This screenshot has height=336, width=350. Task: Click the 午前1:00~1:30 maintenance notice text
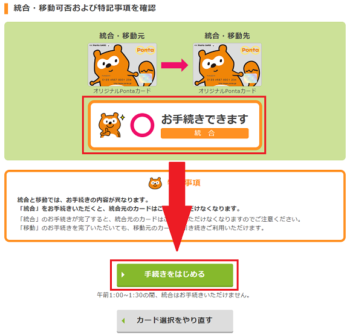(173, 295)
